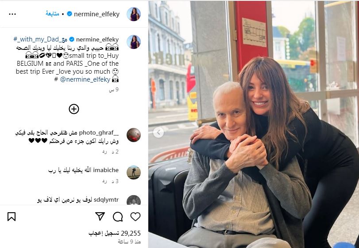The image size is (359, 248).
Task: Load more comments with plus circle
Action: (74, 109)
